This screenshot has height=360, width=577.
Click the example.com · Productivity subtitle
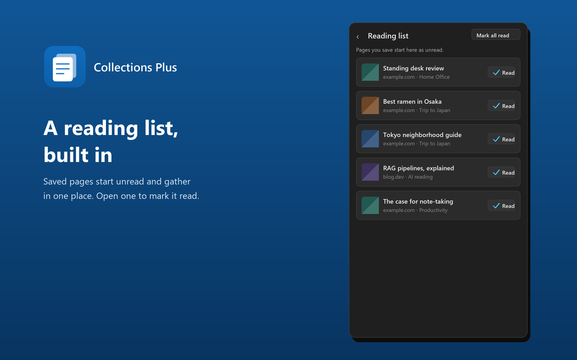415,210
